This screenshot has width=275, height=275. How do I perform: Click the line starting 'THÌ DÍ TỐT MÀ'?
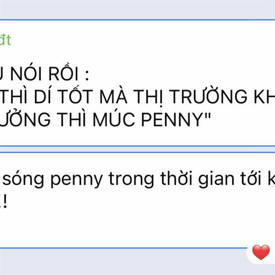point(137,96)
